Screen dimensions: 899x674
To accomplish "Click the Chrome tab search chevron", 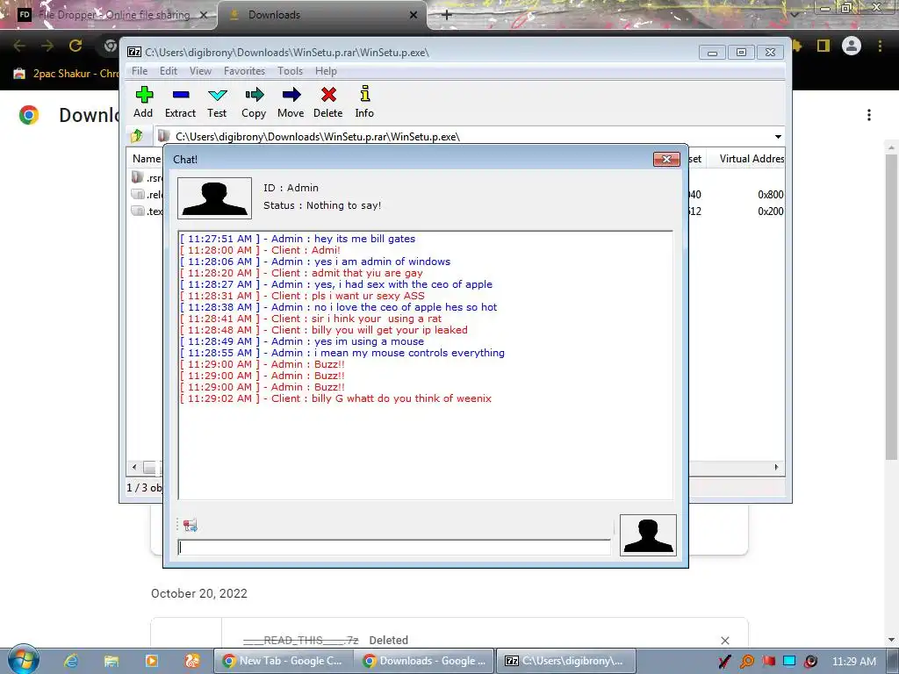I will click(795, 15).
